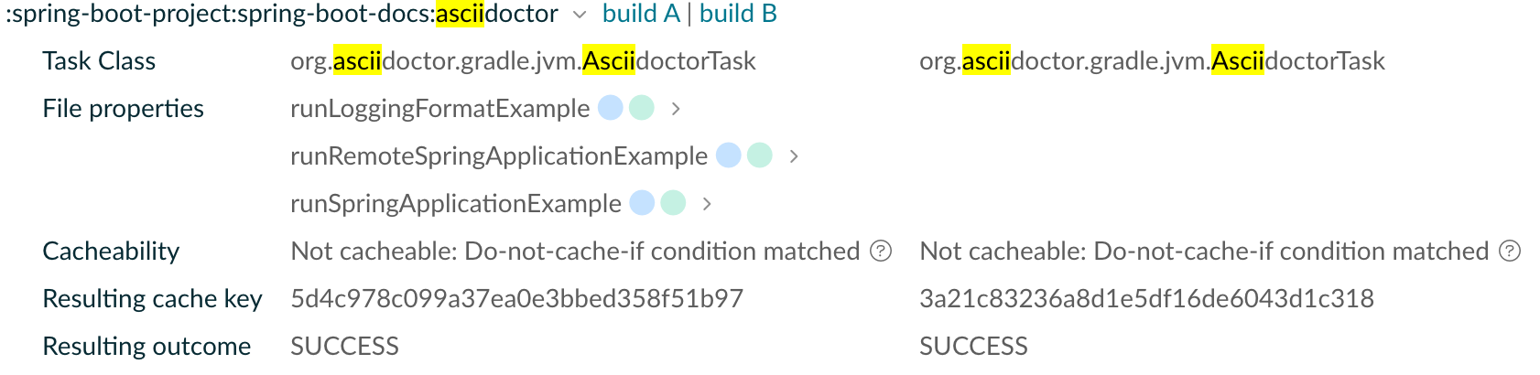
Task: Click build A cache key 5d4c978c hash
Action: 516,299
